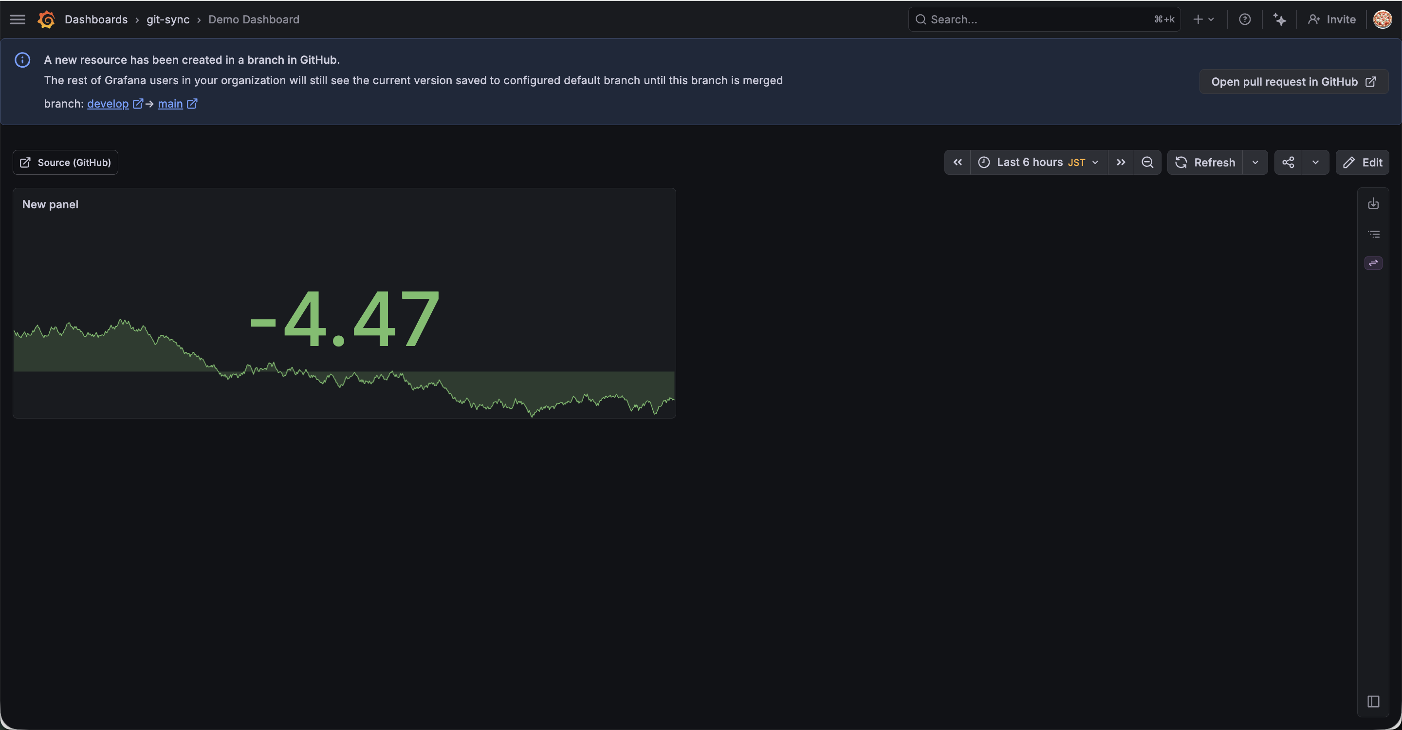Expand the Last 6 hours time picker
1402x730 pixels.
tap(1039, 162)
